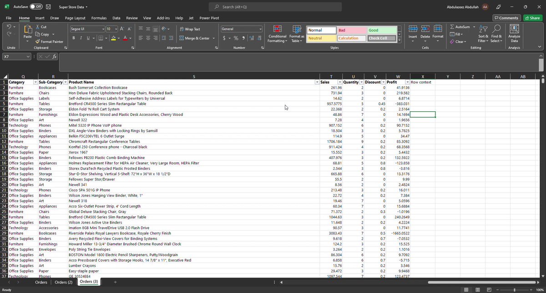The height and width of the screenshot is (293, 546).
Task: Apply bold formatting
Action: click(x=74, y=38)
